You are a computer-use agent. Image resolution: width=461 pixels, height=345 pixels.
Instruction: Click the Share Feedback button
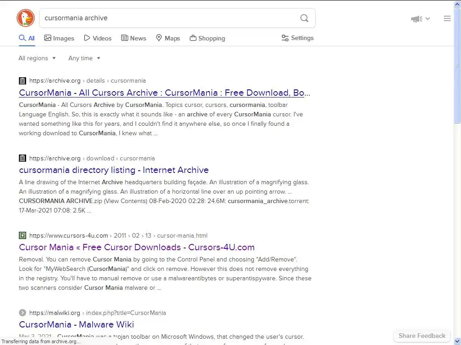[422, 336]
